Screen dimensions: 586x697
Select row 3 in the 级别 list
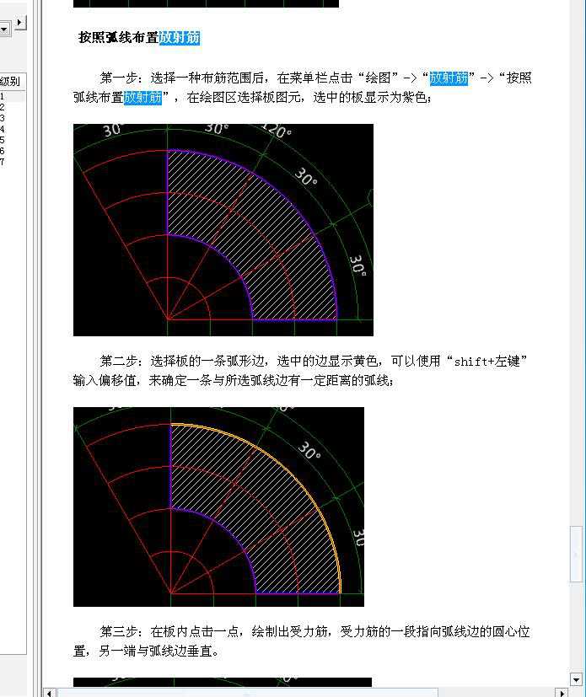click(12, 118)
